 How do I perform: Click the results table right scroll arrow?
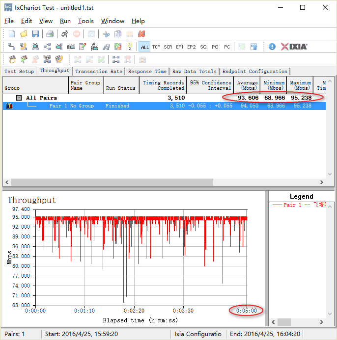[x=322, y=182]
